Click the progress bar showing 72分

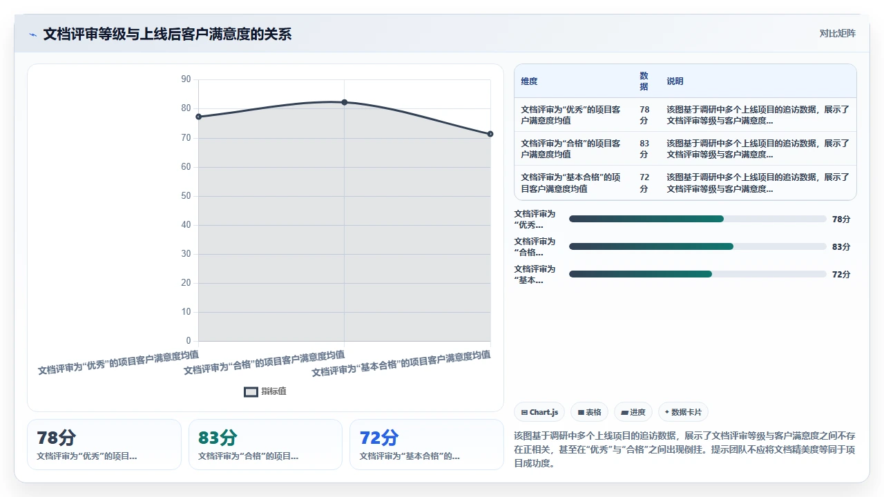(698, 274)
